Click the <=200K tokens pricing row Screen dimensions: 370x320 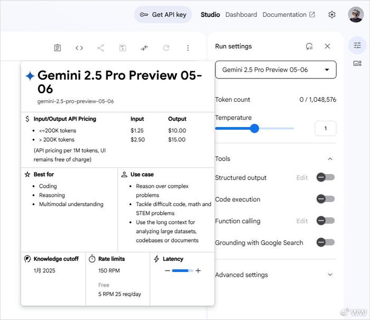click(x=58, y=130)
